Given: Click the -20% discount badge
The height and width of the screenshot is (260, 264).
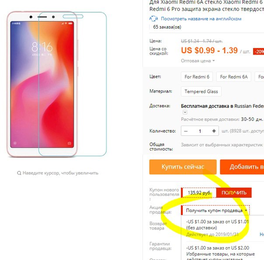Looking at the screenshot, I should [259, 51].
